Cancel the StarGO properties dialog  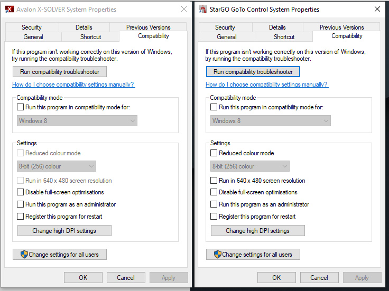(x=319, y=278)
